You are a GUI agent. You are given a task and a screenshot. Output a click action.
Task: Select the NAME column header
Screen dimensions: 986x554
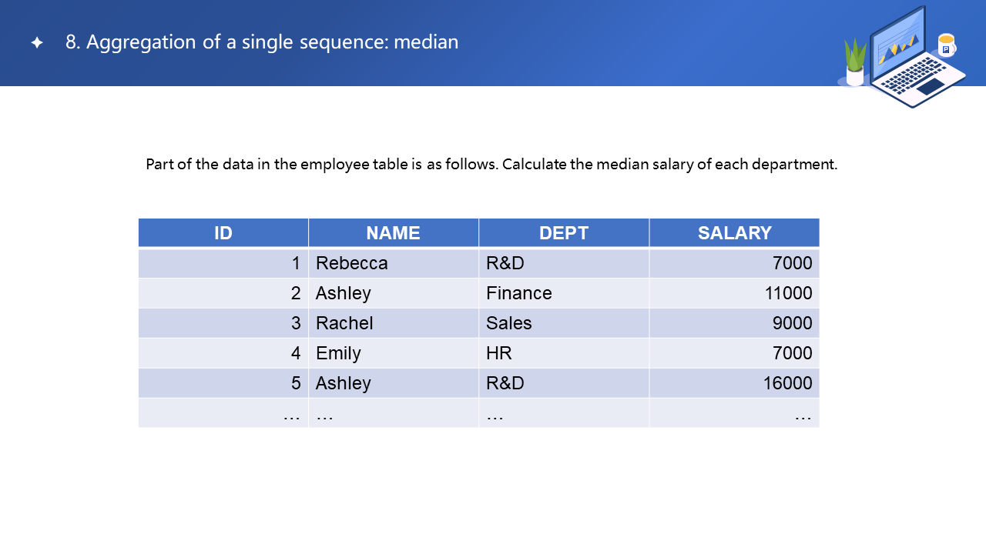pyautogui.click(x=393, y=233)
